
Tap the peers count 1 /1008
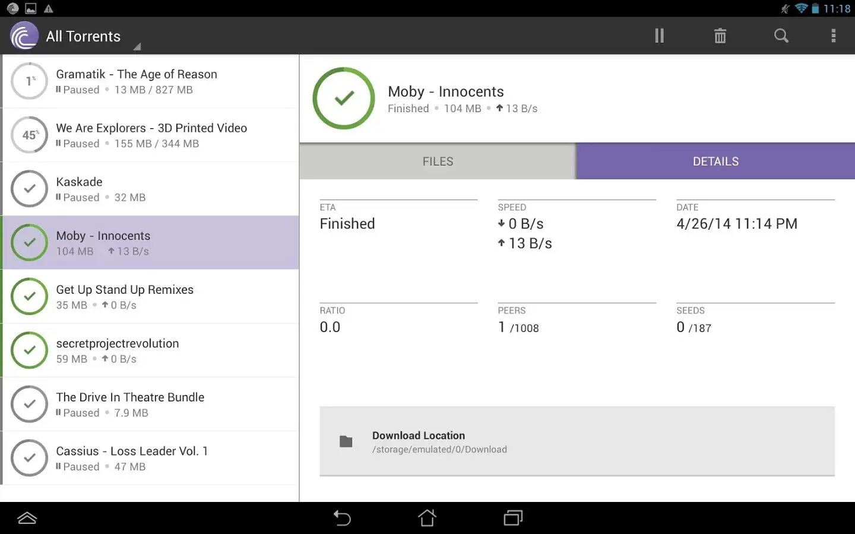518,328
